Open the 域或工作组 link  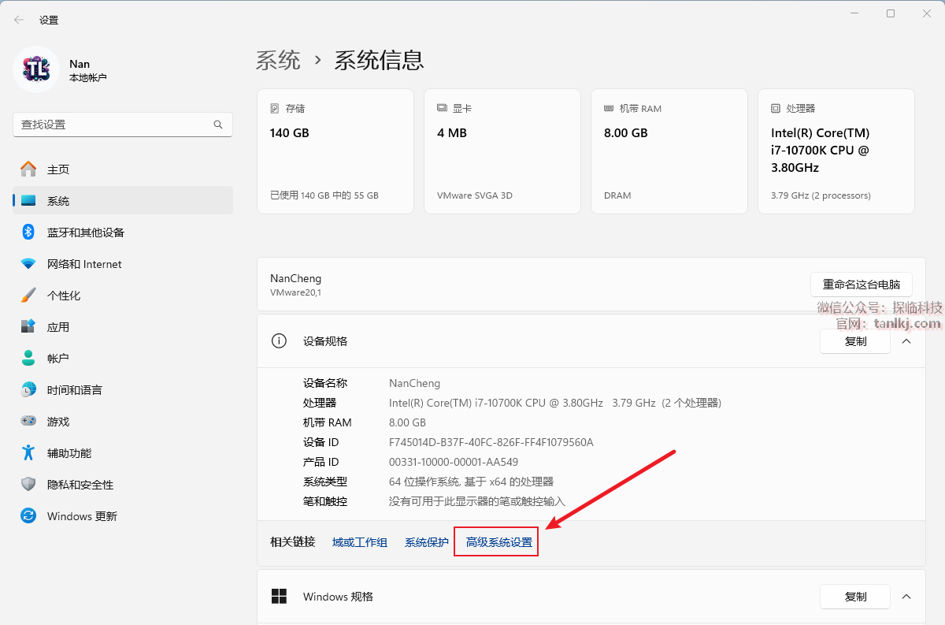coord(360,542)
